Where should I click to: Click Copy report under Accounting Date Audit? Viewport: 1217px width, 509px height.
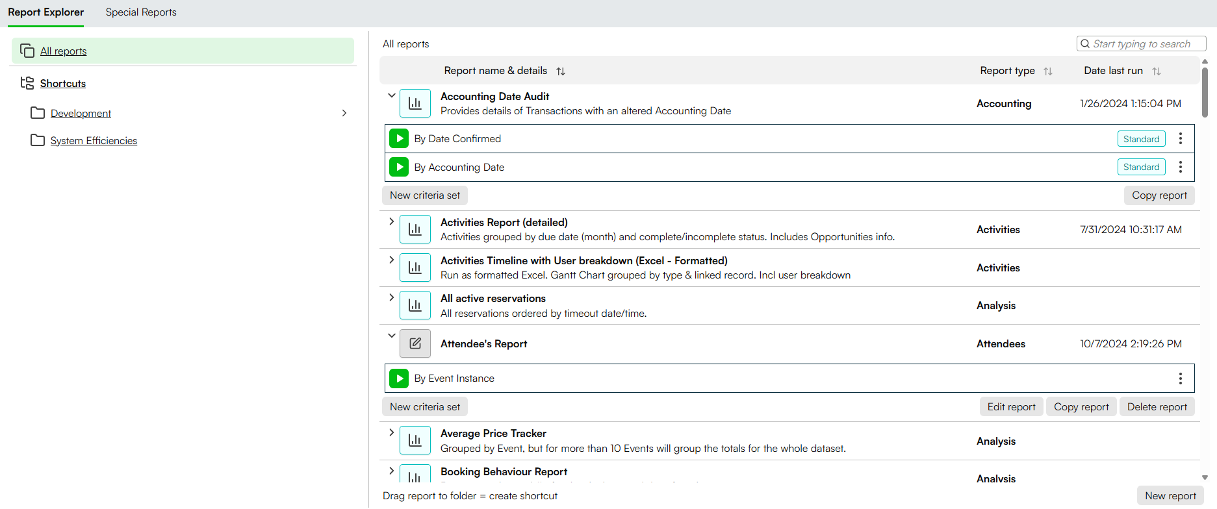1159,195
